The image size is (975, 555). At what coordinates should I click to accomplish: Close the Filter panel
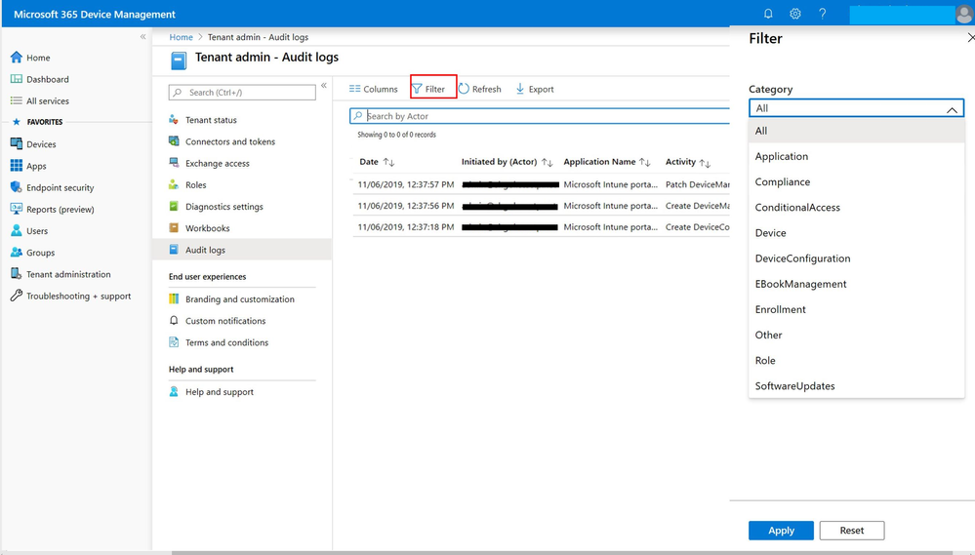coord(970,38)
